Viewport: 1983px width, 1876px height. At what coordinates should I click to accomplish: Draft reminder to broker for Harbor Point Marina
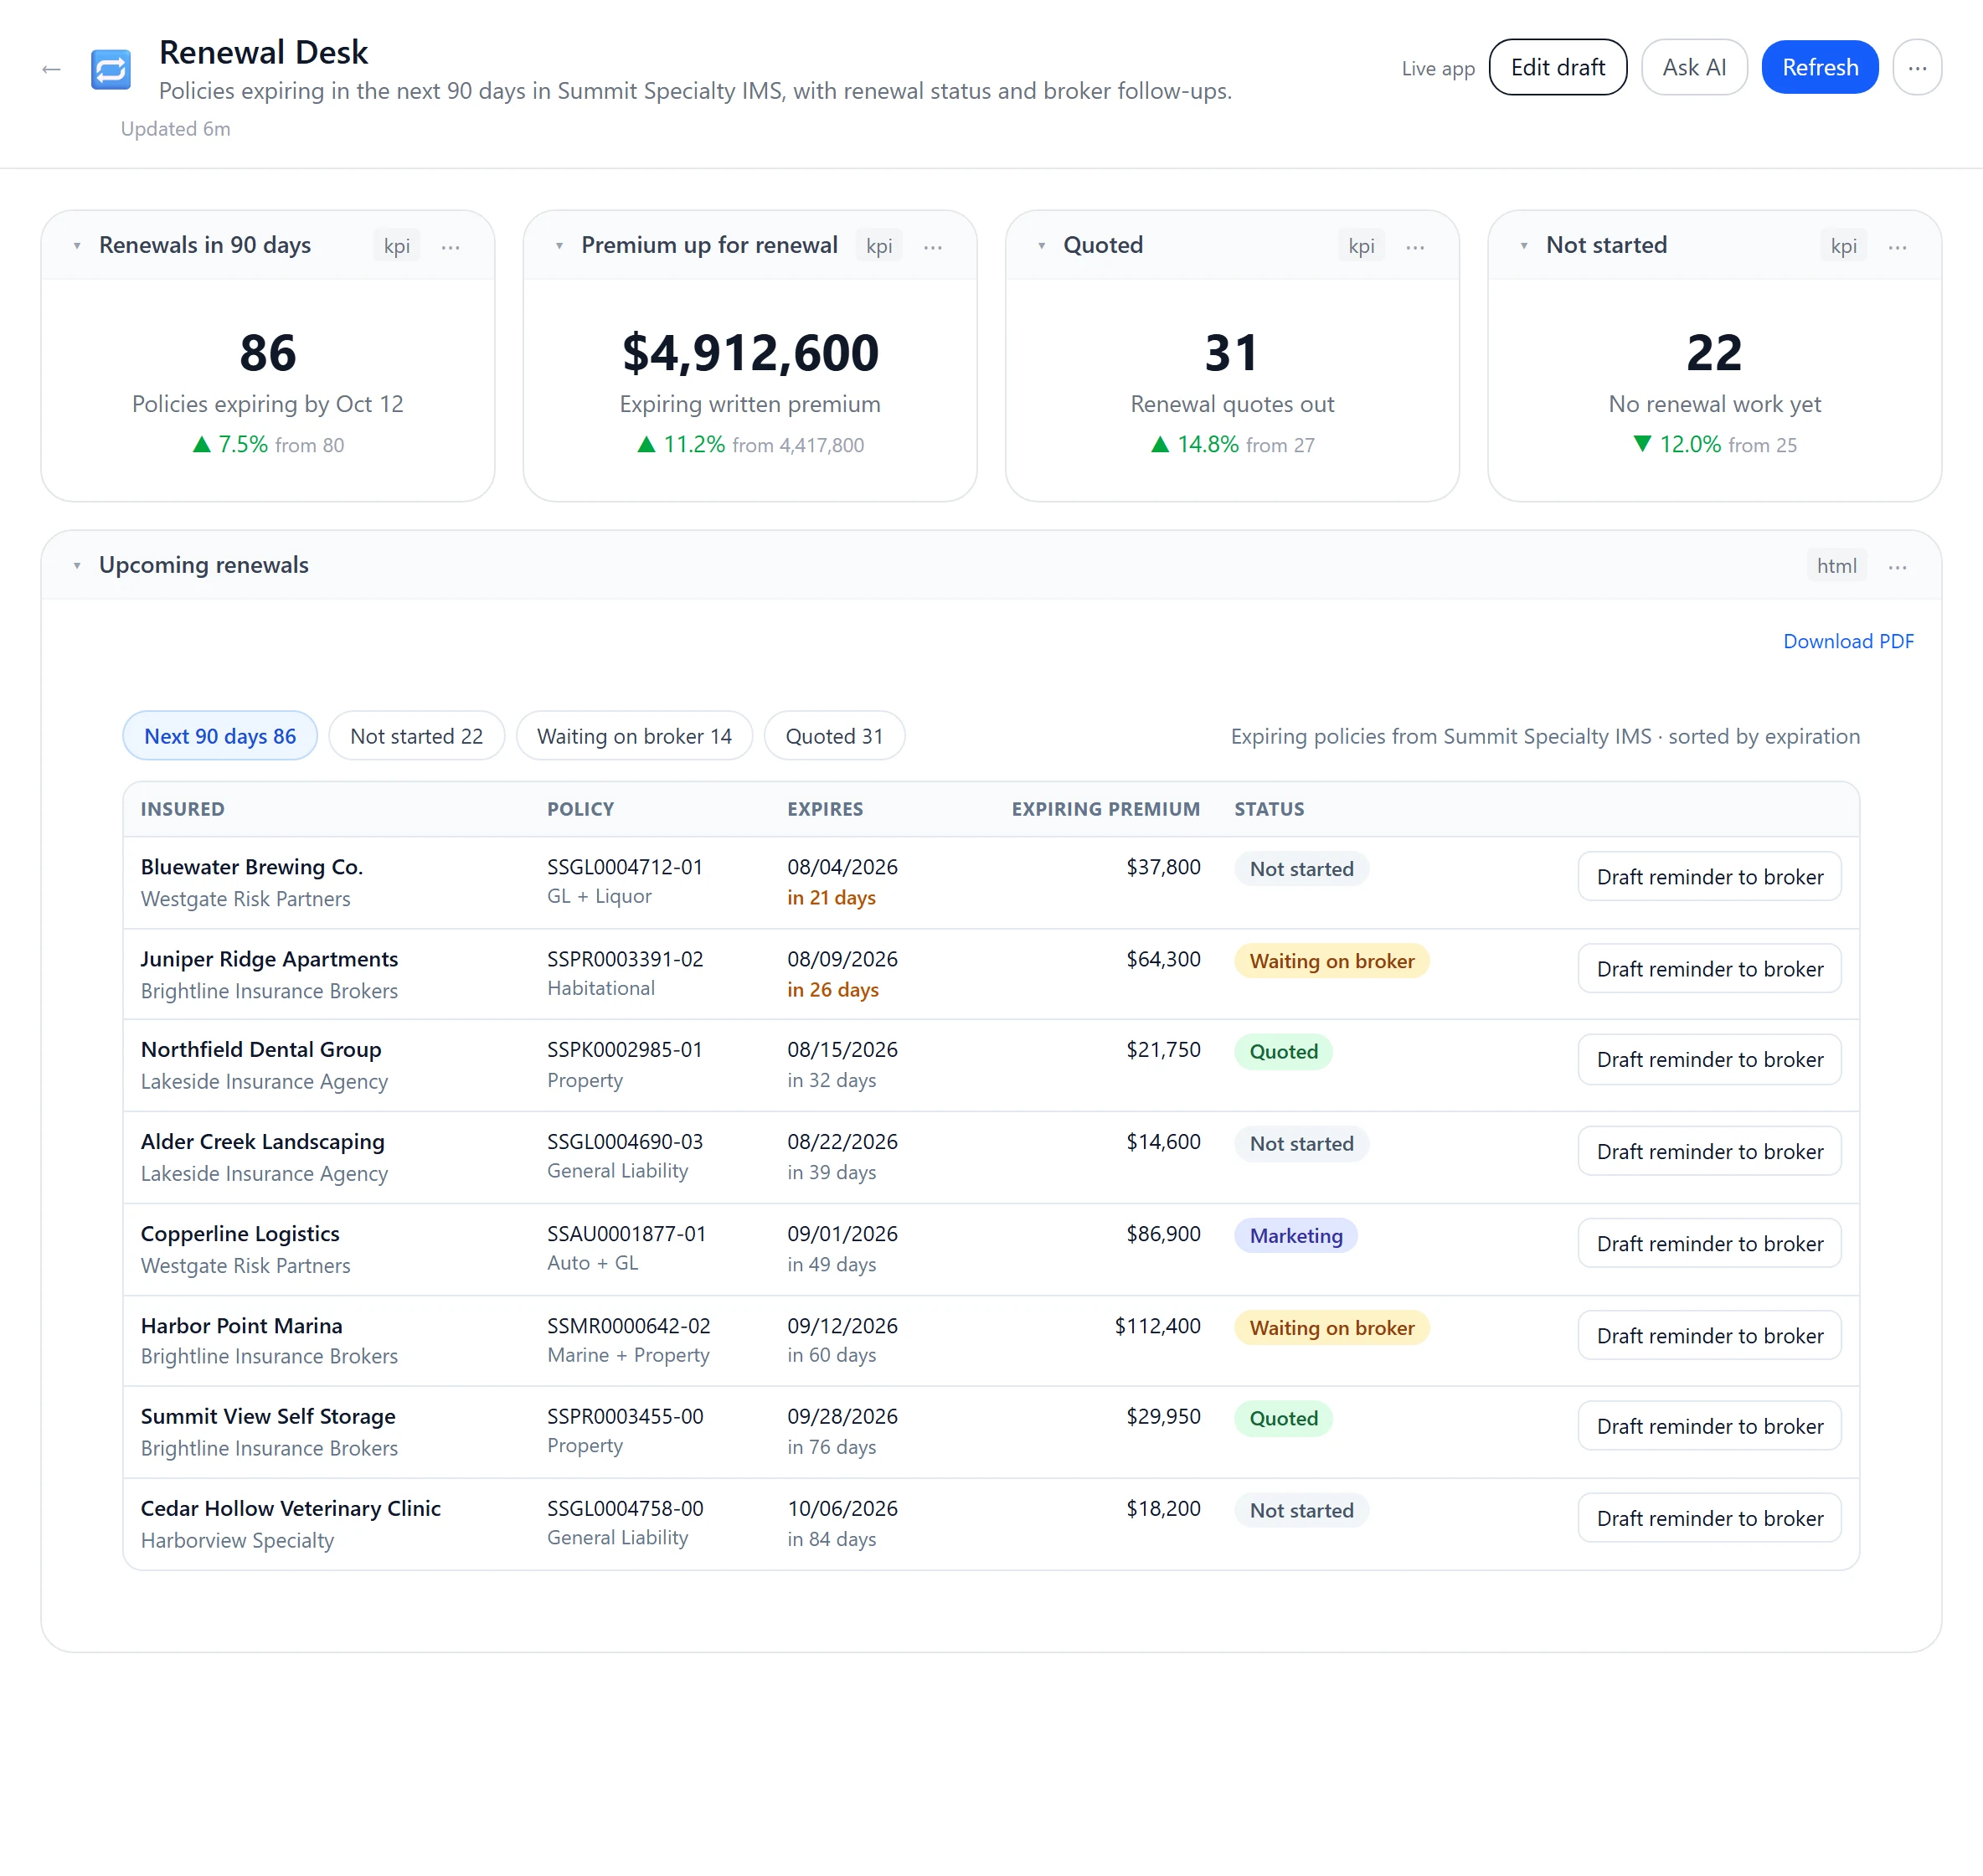pyautogui.click(x=1709, y=1335)
